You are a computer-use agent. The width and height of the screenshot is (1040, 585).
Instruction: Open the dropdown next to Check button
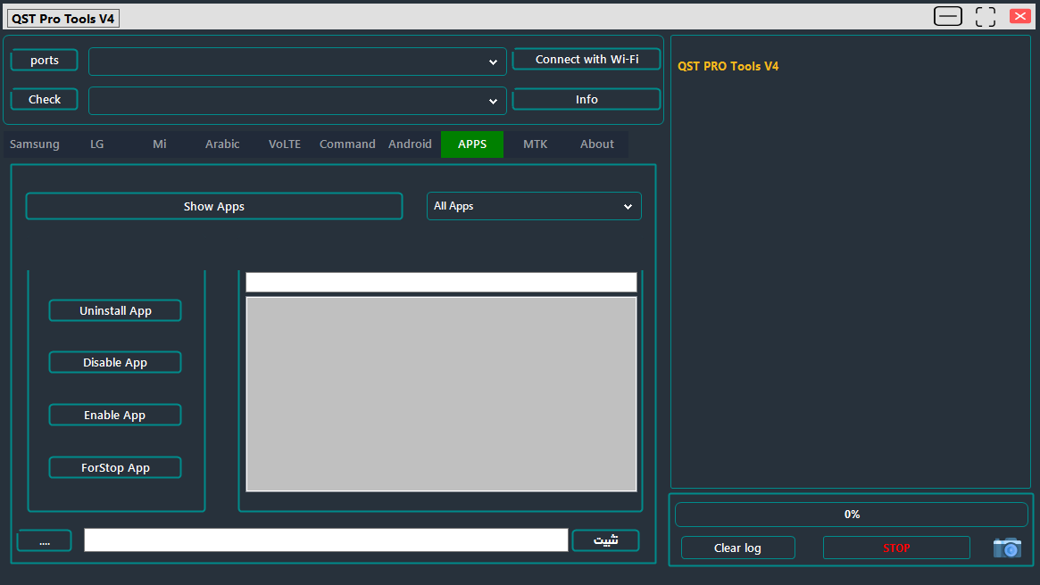click(297, 101)
